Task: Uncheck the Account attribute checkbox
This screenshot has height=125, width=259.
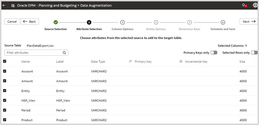Action: [4, 71]
